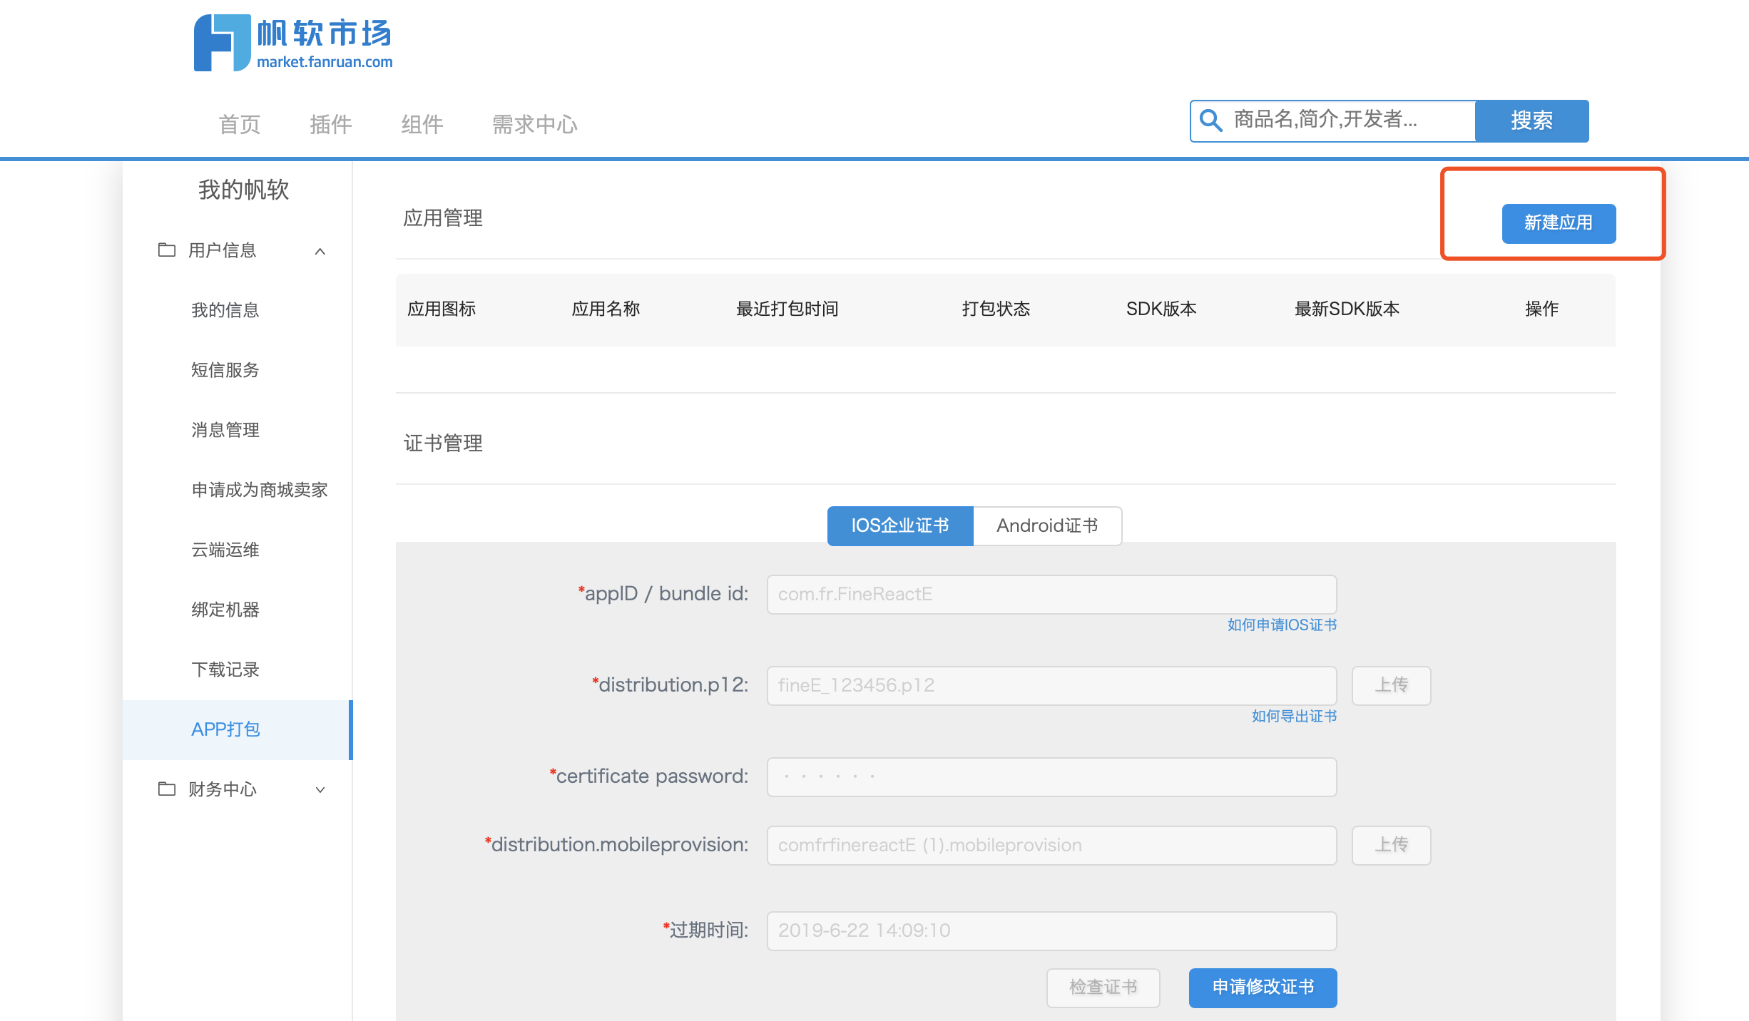
Task: Select the IOS企业证书 tab
Action: point(899,526)
